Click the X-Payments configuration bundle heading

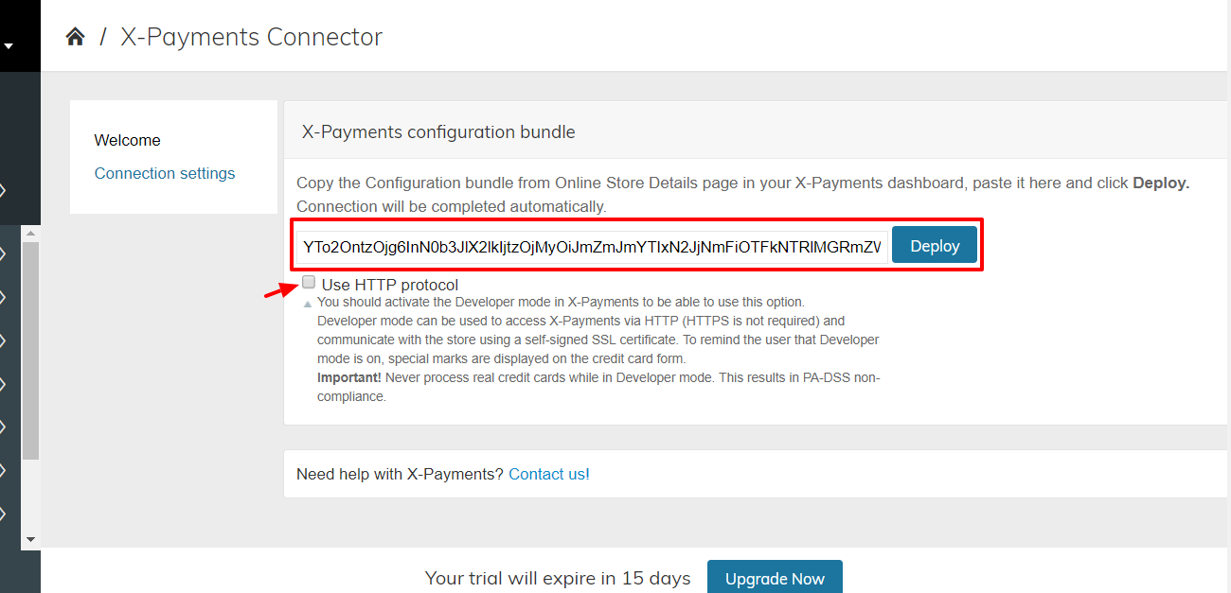438,131
